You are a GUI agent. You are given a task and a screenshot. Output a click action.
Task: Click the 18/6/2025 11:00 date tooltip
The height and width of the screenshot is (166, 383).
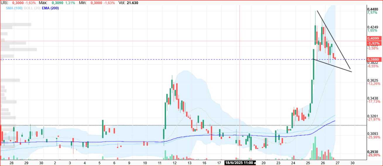240,163
